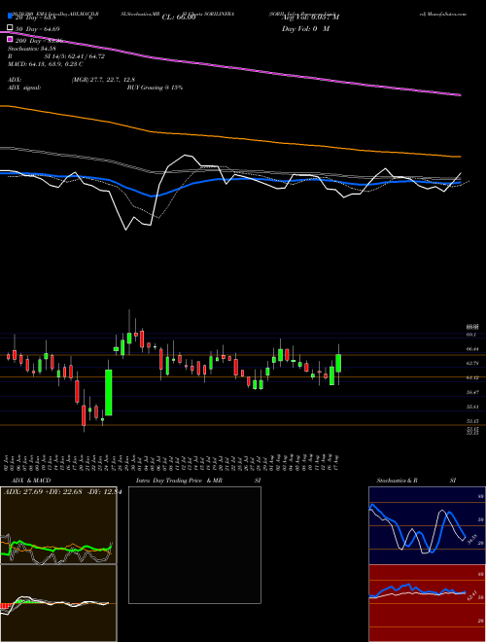Click the blue 20 Day EMA legend swatch
This screenshot has width=486, height=642.
11,17
